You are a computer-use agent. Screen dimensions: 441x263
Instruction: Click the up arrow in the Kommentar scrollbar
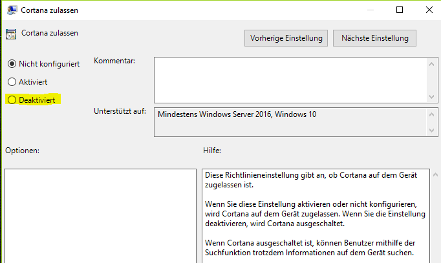(x=433, y=63)
